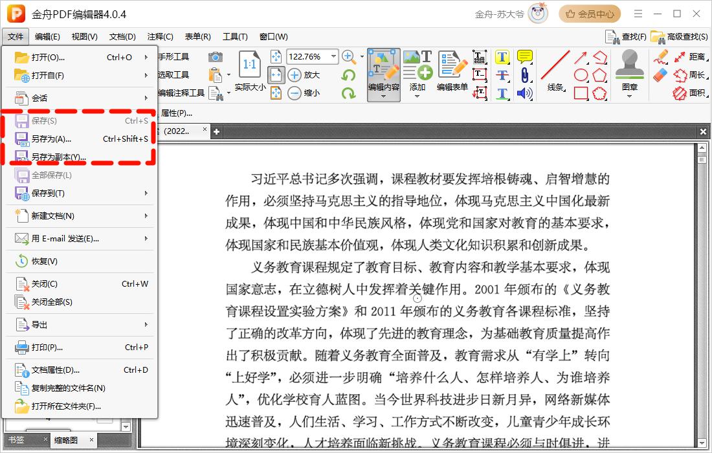This screenshot has height=453, width=712.
Task: Click the eraser tool icon
Action: [x=660, y=75]
